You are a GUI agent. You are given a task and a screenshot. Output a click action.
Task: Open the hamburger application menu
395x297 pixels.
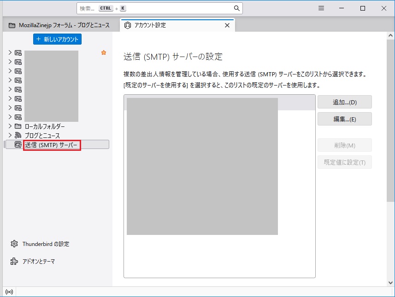pyautogui.click(x=321, y=8)
